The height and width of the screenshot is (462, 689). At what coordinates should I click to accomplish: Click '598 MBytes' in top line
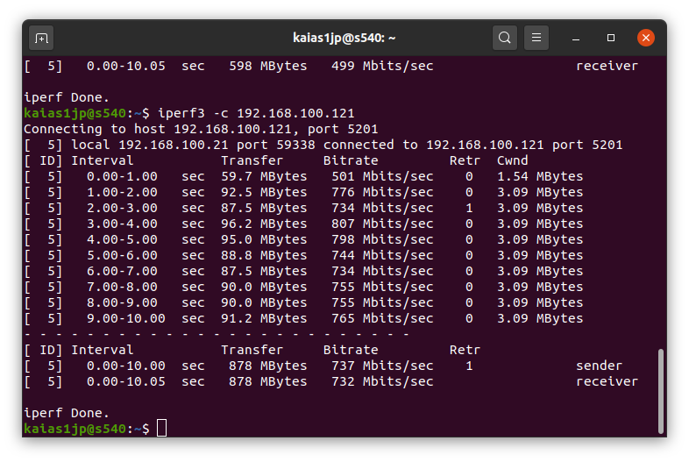[x=267, y=66]
